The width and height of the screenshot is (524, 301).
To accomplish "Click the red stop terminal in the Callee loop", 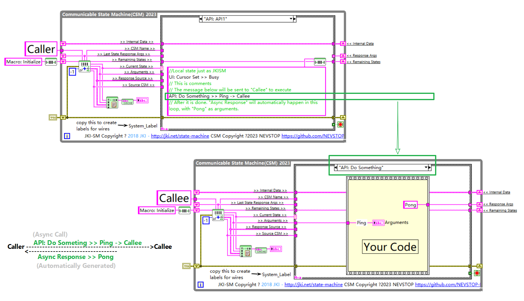I will click(x=477, y=273).
